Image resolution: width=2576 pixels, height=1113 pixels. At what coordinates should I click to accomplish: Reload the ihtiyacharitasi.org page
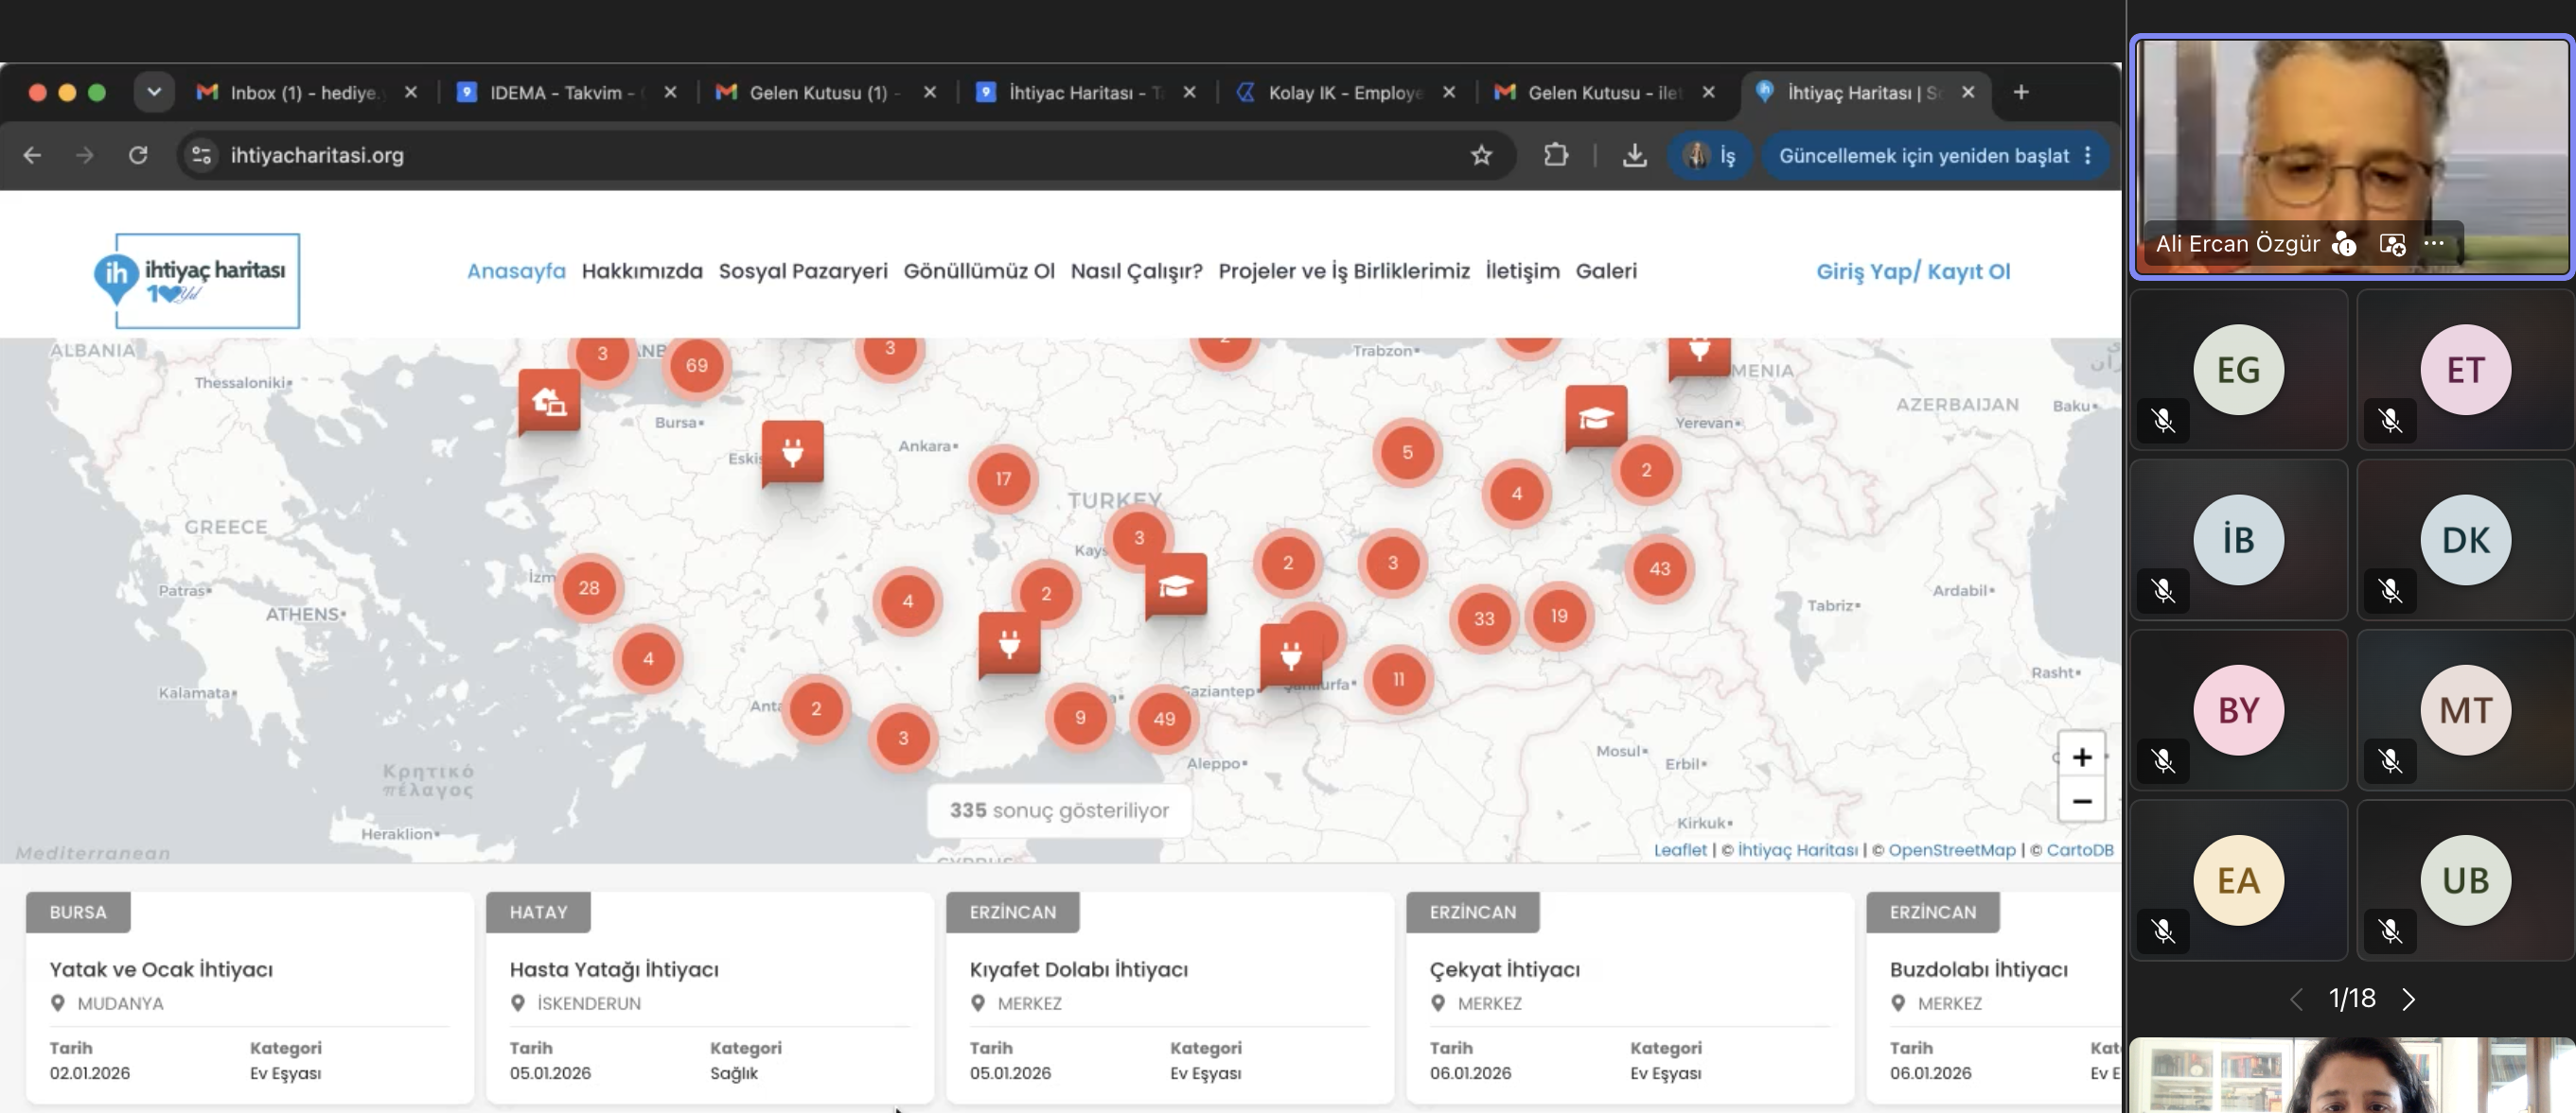click(138, 155)
